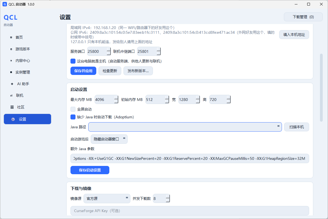328x219 pixels.
Task: Click the 初始内存 MB stepper arrows
Action: [x=167, y=100]
